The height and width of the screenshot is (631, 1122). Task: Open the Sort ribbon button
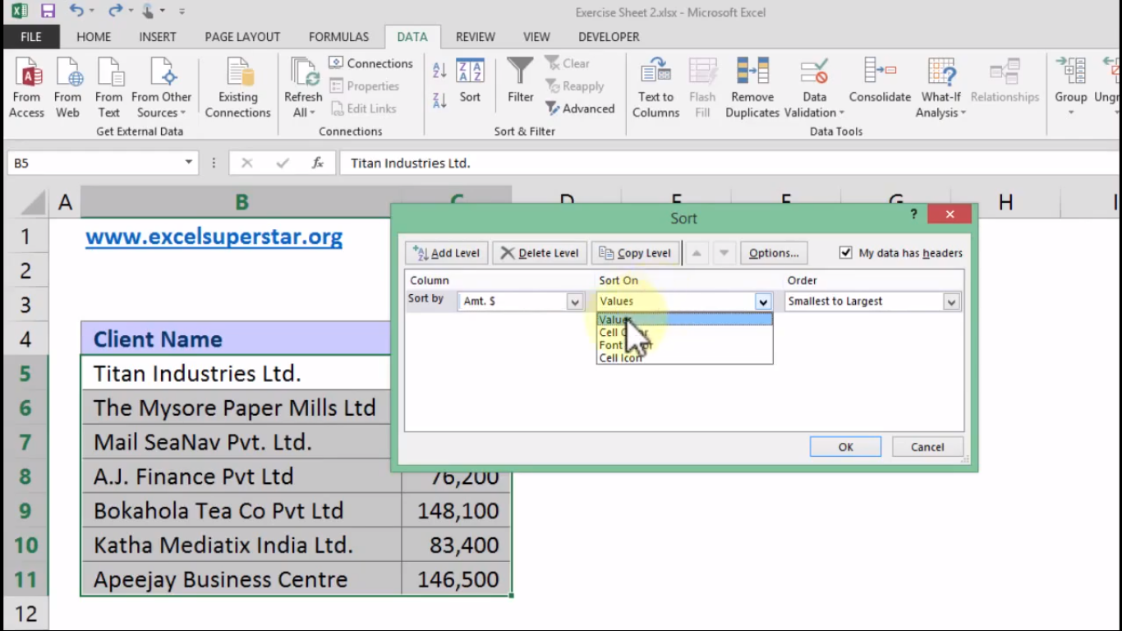470,81
